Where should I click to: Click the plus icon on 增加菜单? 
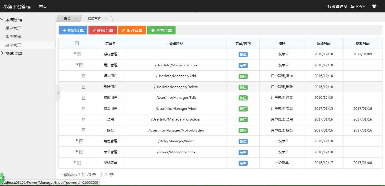tap(64, 30)
